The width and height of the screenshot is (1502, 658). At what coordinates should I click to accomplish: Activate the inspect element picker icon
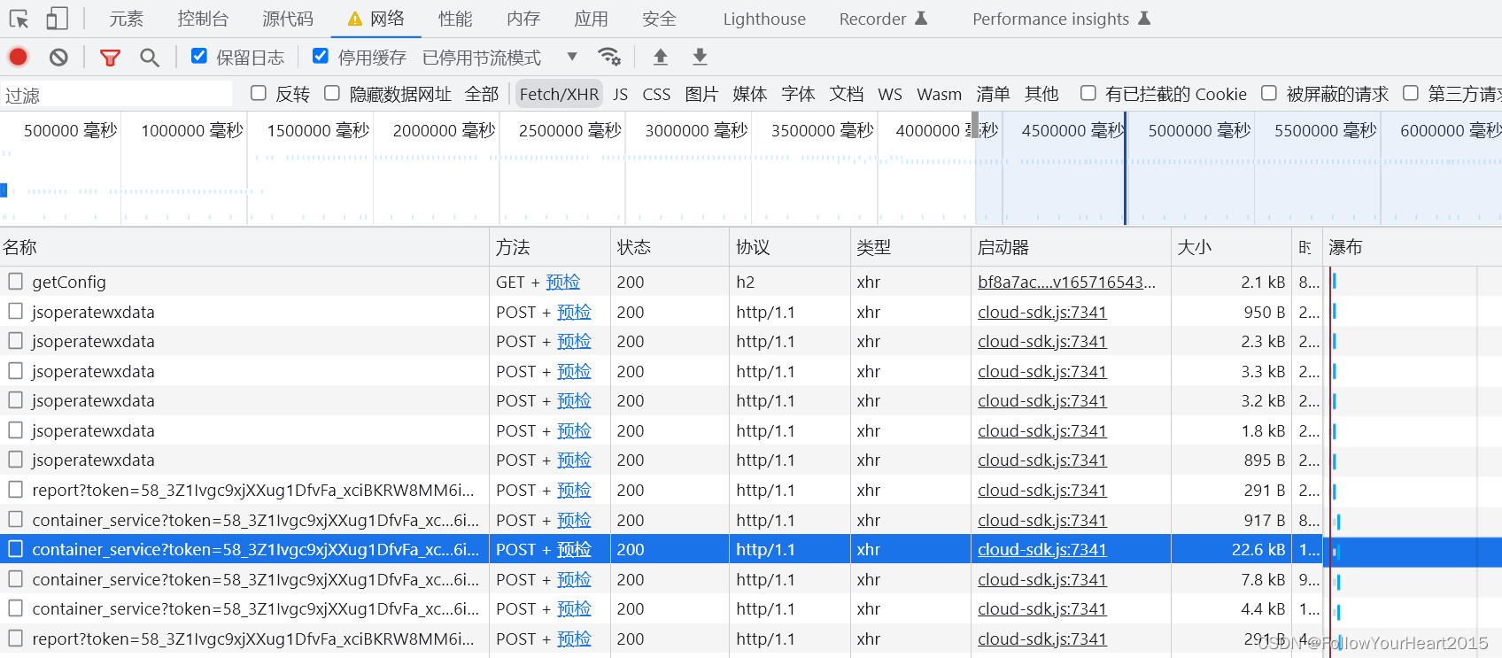[19, 19]
